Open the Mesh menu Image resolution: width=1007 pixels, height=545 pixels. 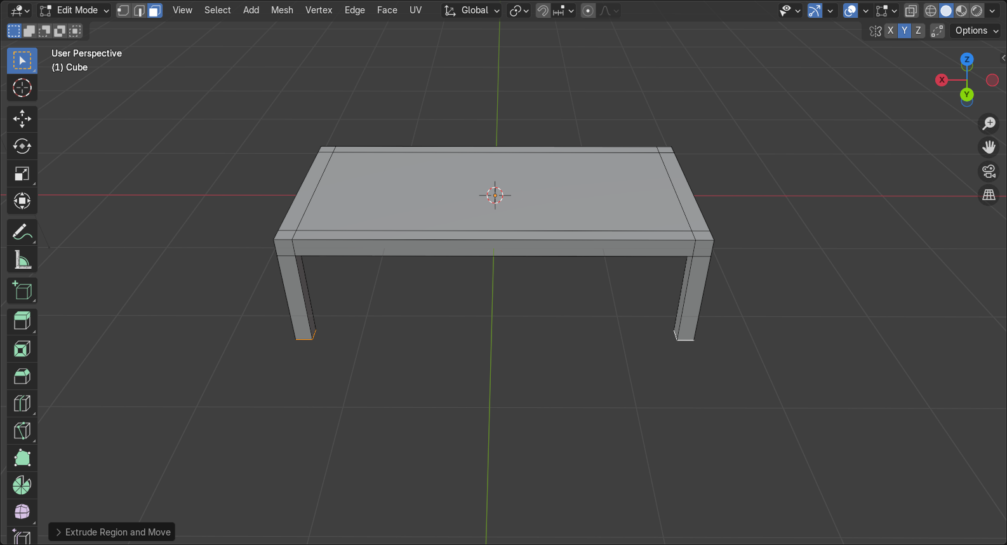coord(282,10)
